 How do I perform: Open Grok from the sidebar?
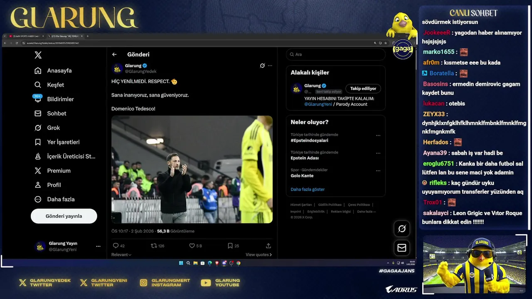[47, 128]
